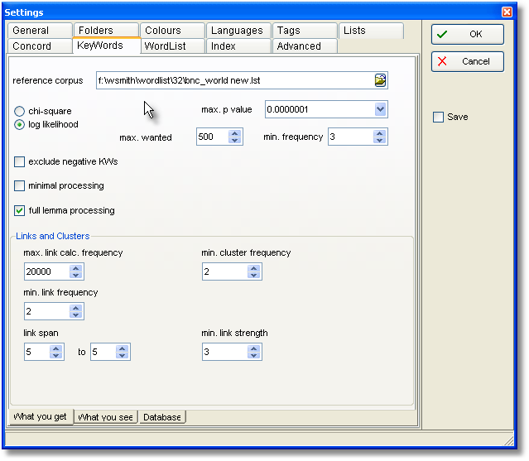This screenshot has width=529, height=461.
Task: Decrease min. frequency spinner value
Action: coord(380,141)
